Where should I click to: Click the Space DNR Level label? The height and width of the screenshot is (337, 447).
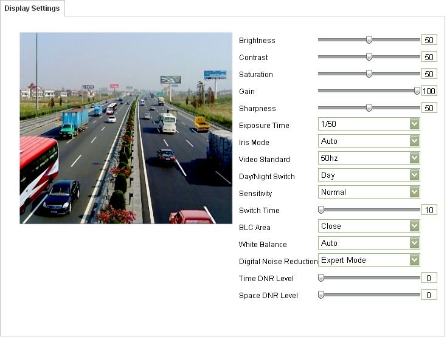pyautogui.click(x=268, y=296)
